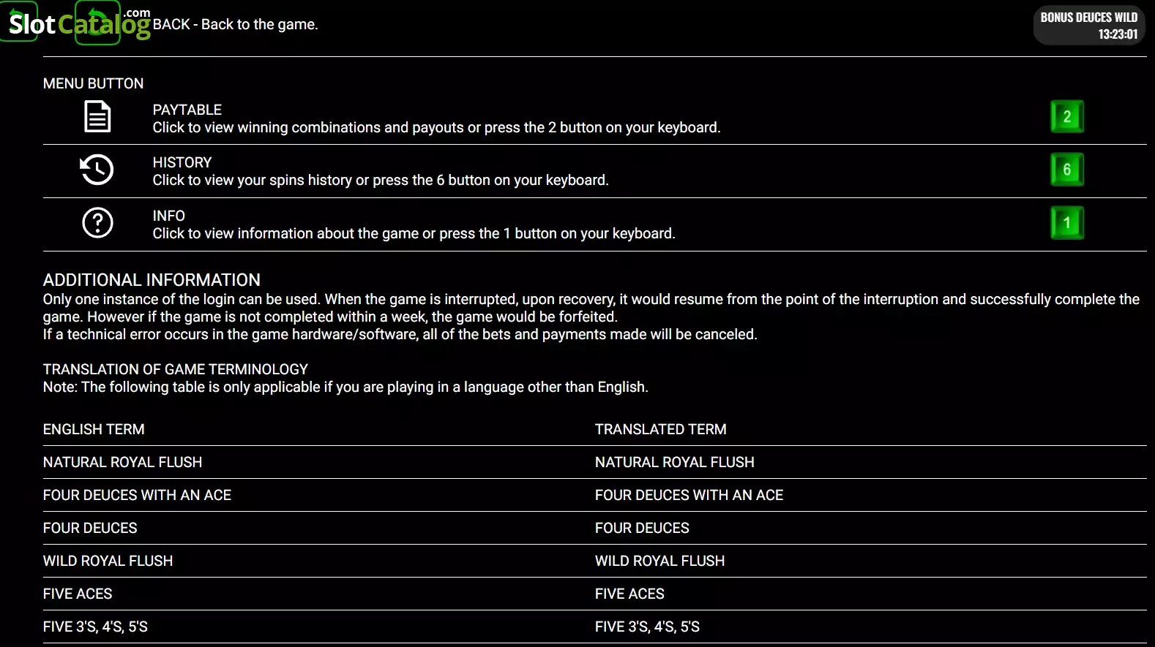Viewport: 1155px width, 647px height.
Task: Click the BONUS DEUCES WILD title badge
Action: [1088, 25]
